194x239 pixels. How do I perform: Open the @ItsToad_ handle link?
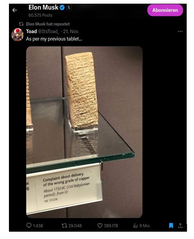[x=49, y=31]
